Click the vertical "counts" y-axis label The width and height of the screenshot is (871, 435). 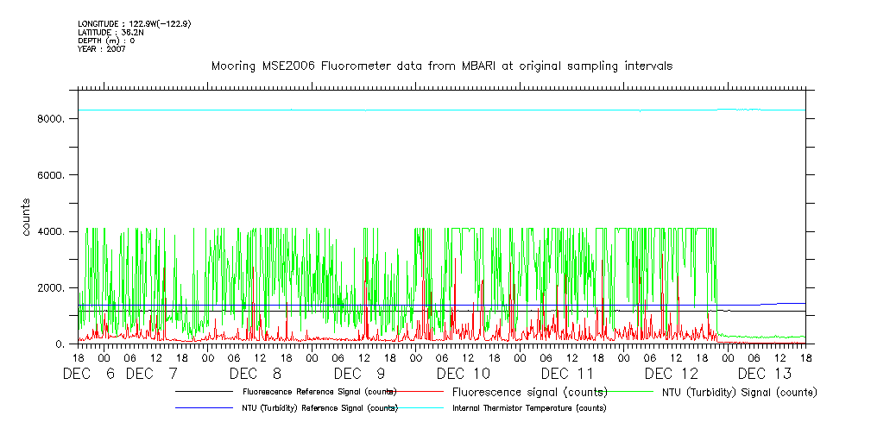click(28, 217)
